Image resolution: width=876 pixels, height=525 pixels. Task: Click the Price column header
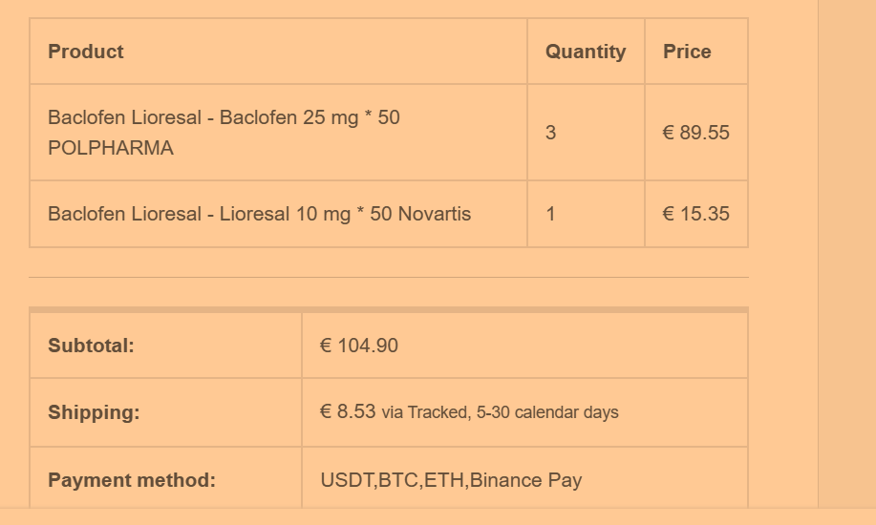click(x=687, y=52)
